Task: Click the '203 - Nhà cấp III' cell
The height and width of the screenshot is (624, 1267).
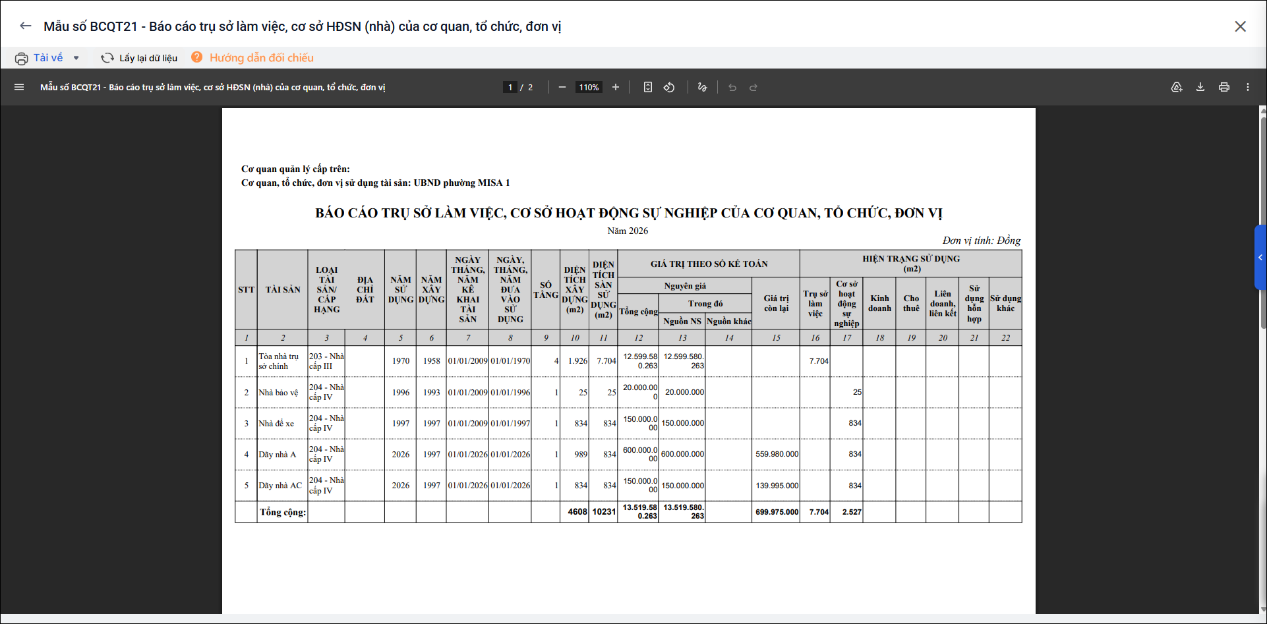Action: 326,361
